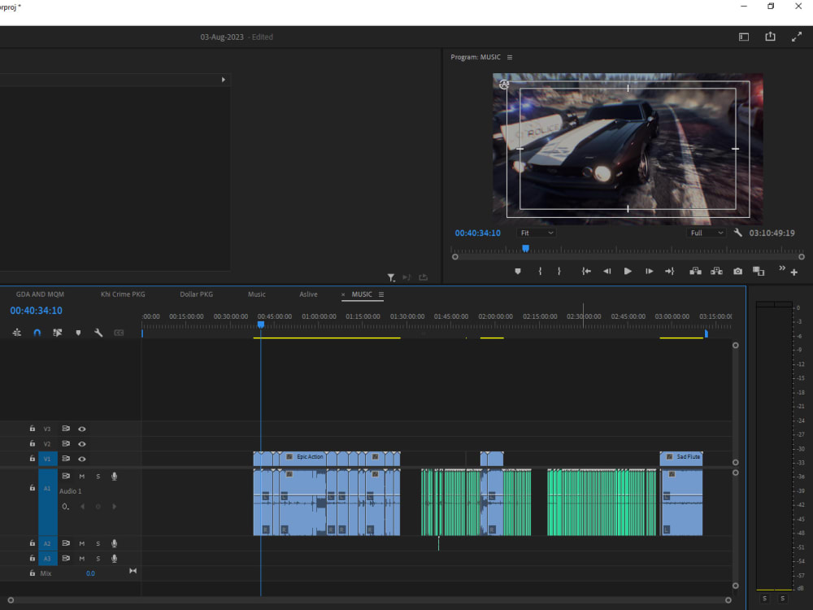Toggle sync lock on the V2 track

66,443
